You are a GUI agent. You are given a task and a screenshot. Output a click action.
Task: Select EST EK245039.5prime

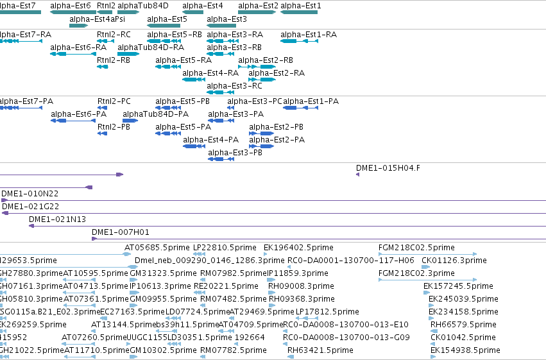click(431, 305)
